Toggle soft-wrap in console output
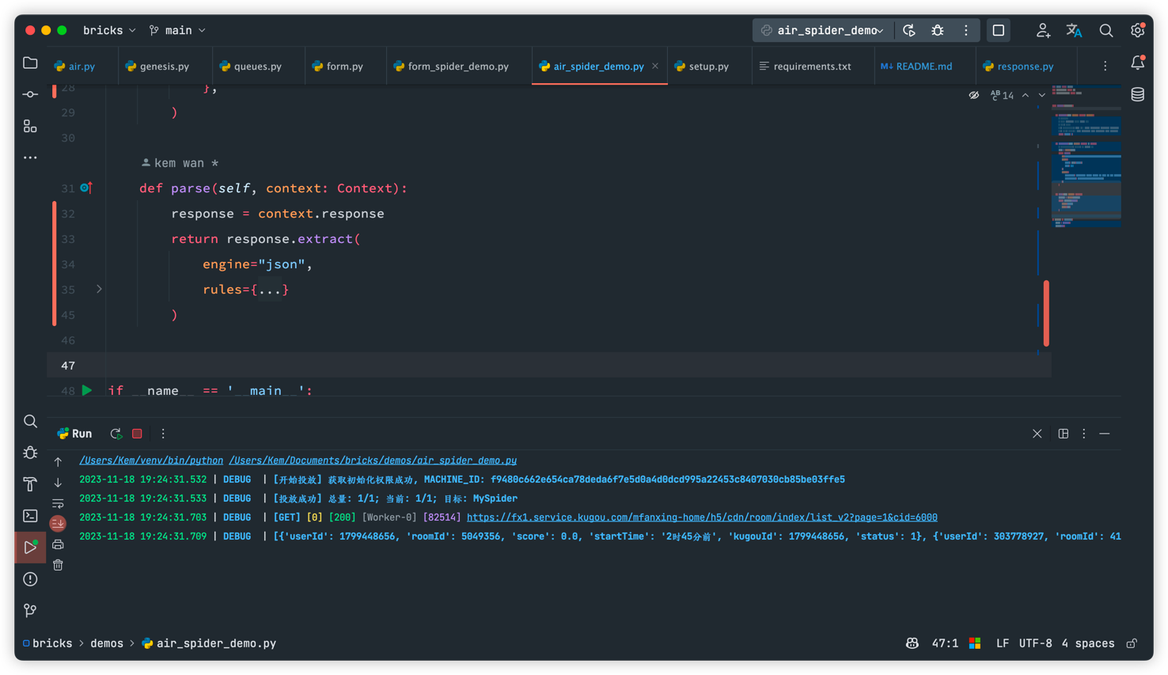Viewport: 1168px width, 675px height. coord(58,503)
